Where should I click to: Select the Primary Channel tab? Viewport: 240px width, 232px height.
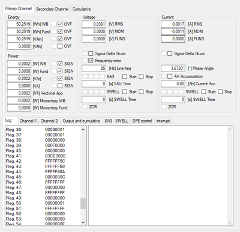tap(19, 8)
